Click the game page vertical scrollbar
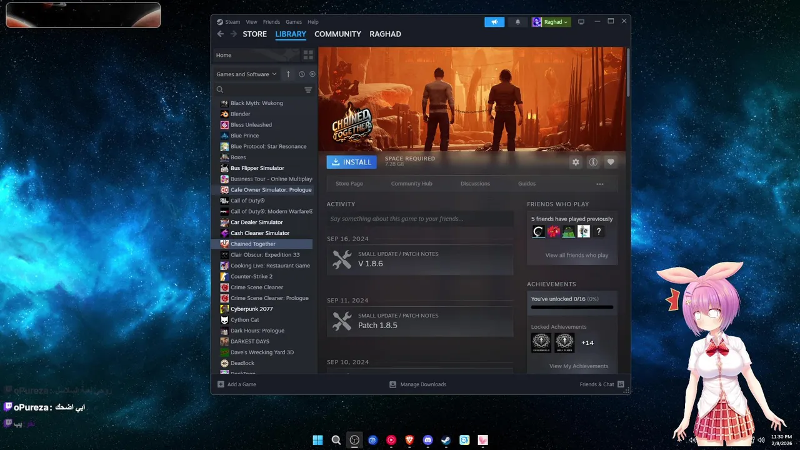The width and height of the screenshot is (800, 450). coord(627,72)
